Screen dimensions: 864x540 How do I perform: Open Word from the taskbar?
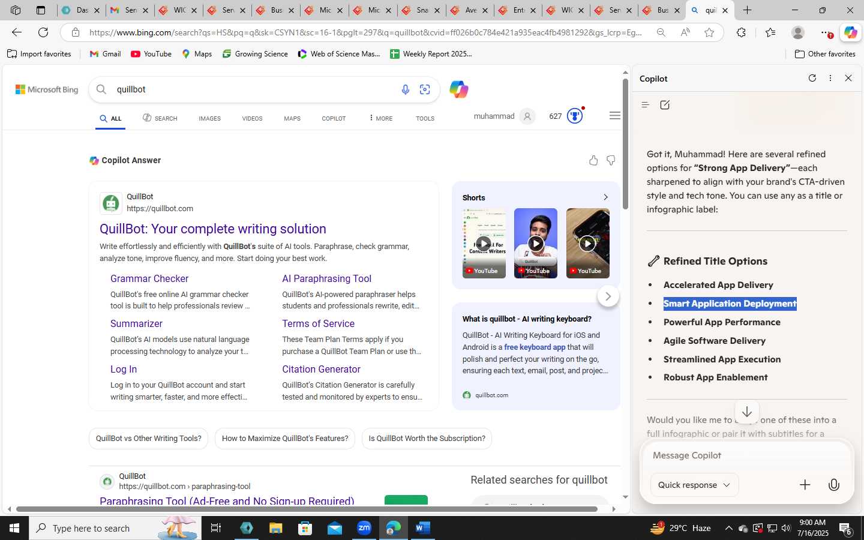click(422, 528)
